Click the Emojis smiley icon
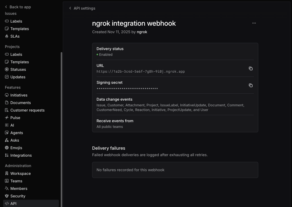Screen dimensions: 292x207 point(7,148)
